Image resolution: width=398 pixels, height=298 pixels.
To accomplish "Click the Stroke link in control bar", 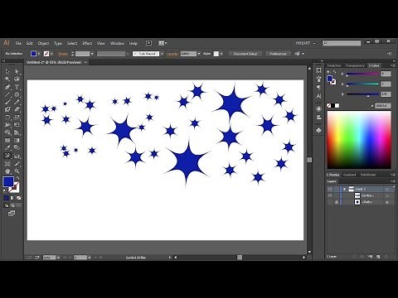I will coord(63,54).
